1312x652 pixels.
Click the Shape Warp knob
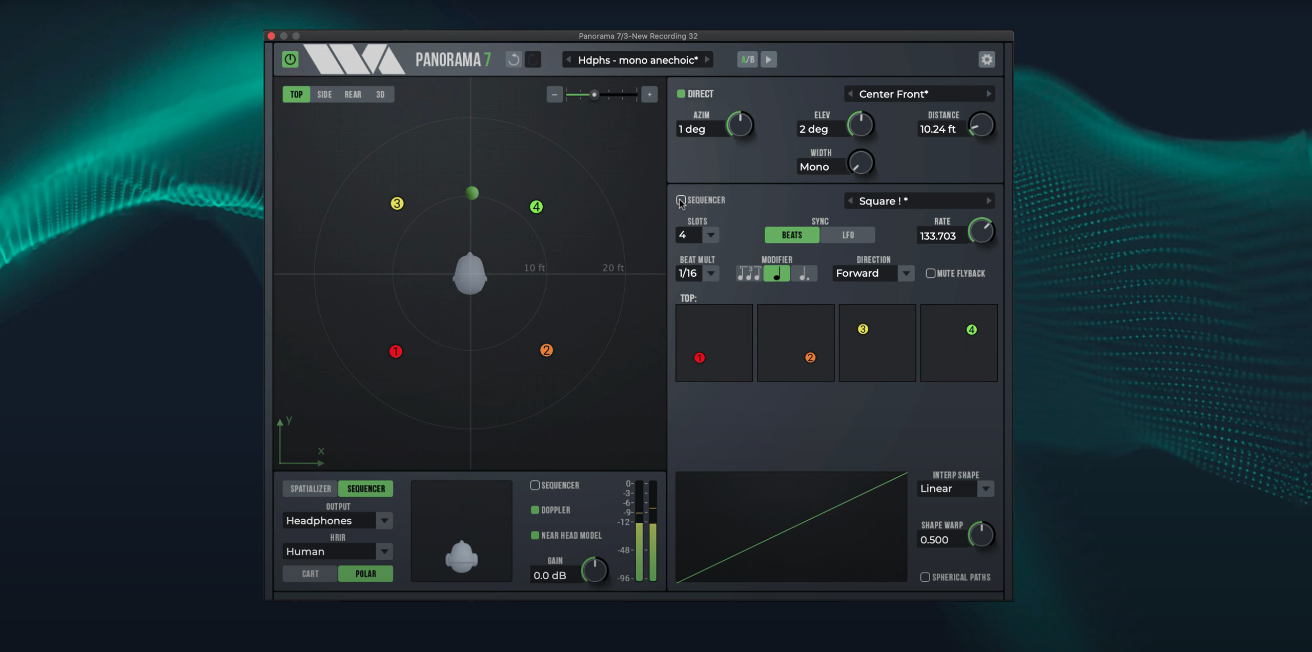click(x=981, y=535)
